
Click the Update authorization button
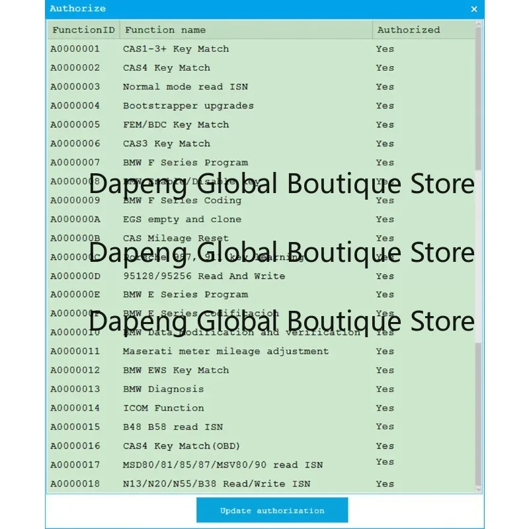click(x=272, y=510)
